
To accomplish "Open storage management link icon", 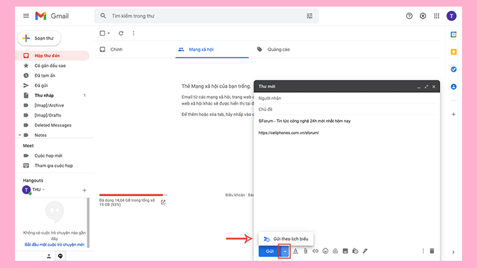I will click(163, 202).
